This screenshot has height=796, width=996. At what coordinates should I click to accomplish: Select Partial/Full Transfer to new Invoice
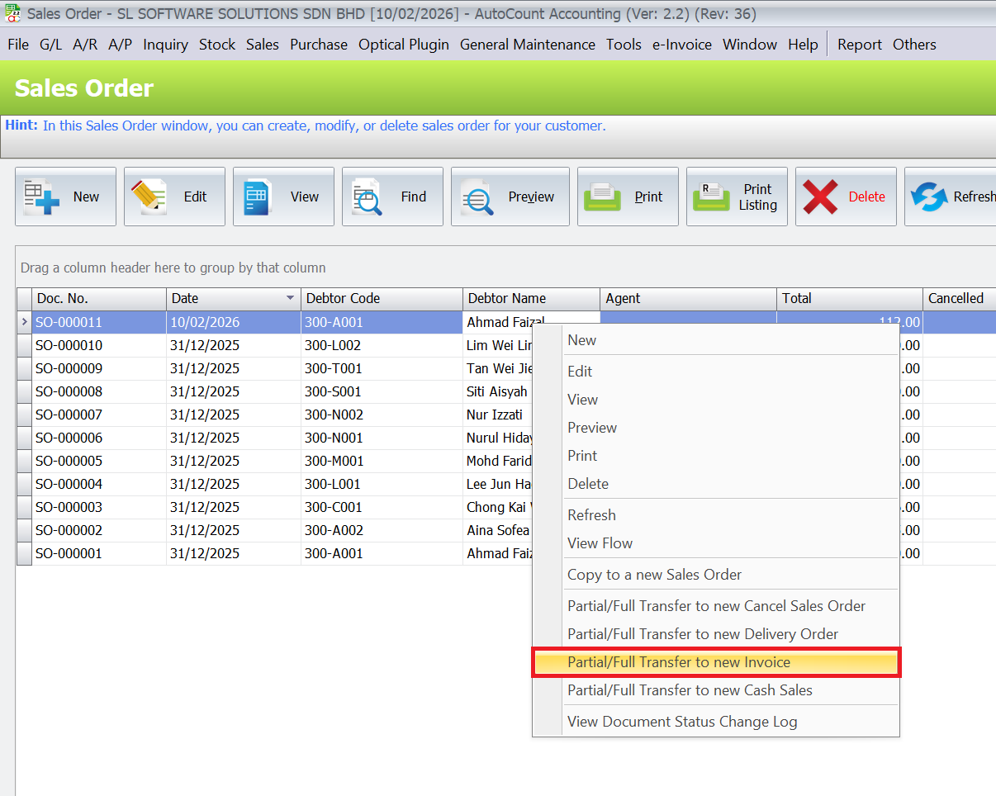[x=679, y=662]
